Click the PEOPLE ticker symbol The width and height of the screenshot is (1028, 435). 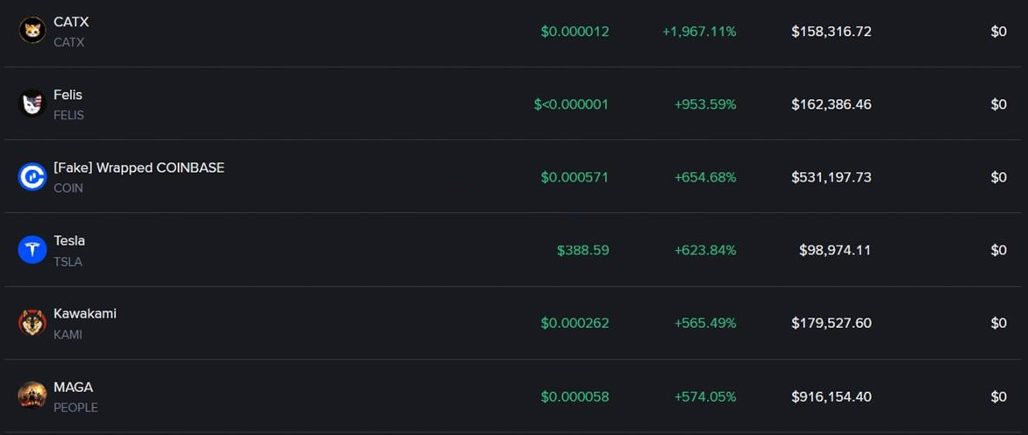(x=75, y=407)
